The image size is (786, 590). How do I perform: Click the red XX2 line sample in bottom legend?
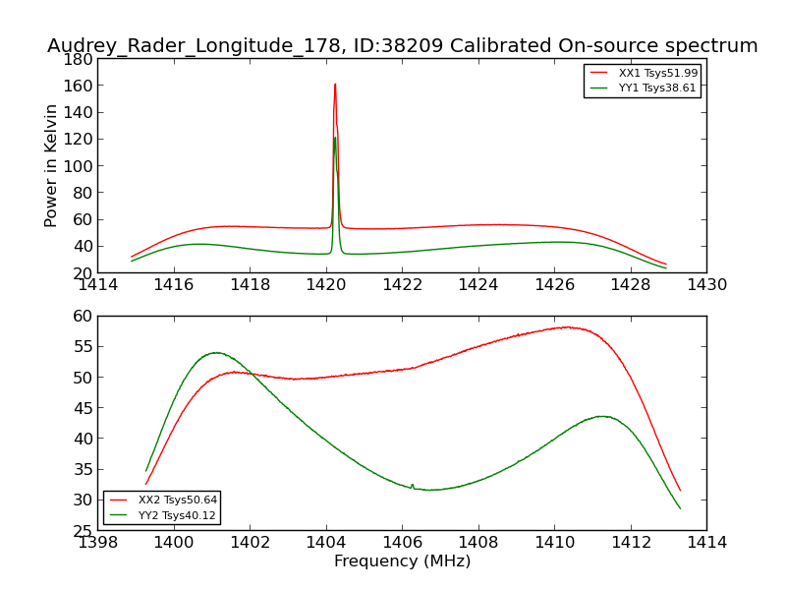click(x=118, y=500)
